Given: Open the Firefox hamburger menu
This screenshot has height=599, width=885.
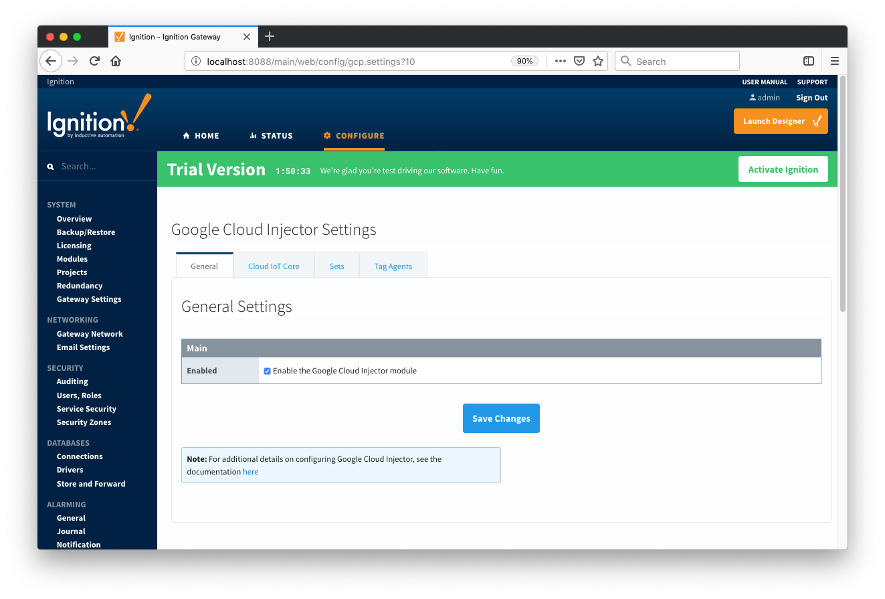Looking at the screenshot, I should [x=834, y=61].
